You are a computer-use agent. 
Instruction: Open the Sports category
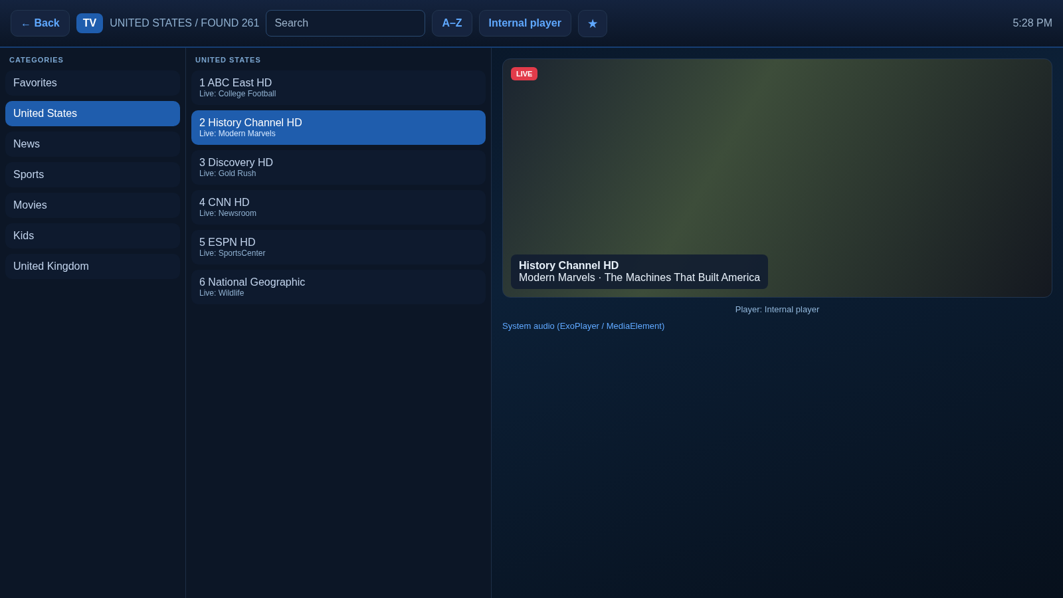click(92, 175)
